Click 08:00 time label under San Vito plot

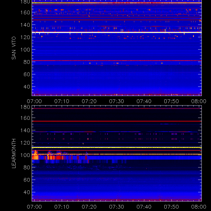coord(199,101)
